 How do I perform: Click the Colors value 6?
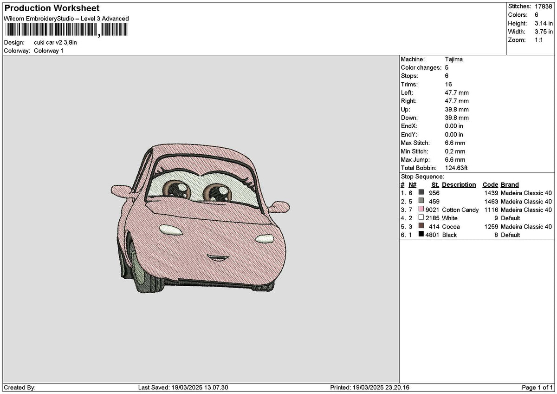[x=537, y=15]
